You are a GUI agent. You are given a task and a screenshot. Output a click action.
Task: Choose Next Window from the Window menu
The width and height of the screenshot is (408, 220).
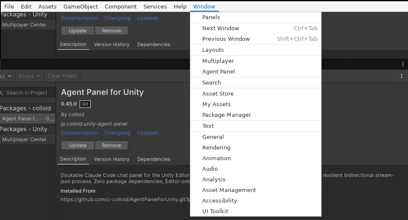pyautogui.click(x=256, y=28)
